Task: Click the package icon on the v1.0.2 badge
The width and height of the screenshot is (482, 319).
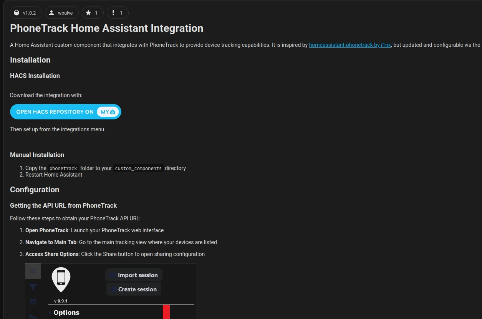Action: point(16,13)
